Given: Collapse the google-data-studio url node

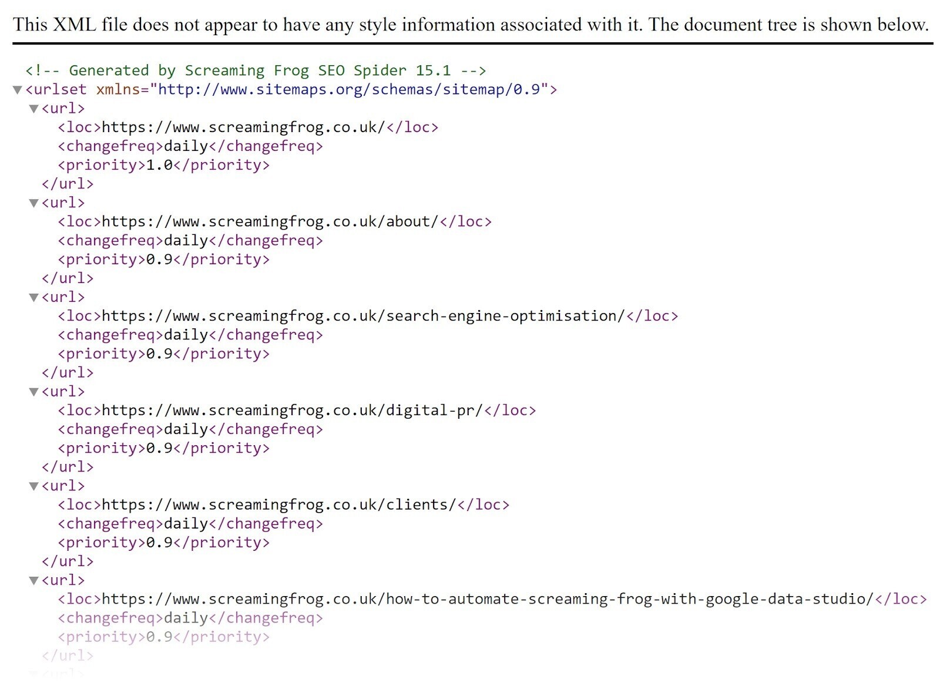Looking at the screenshot, I should (x=33, y=581).
